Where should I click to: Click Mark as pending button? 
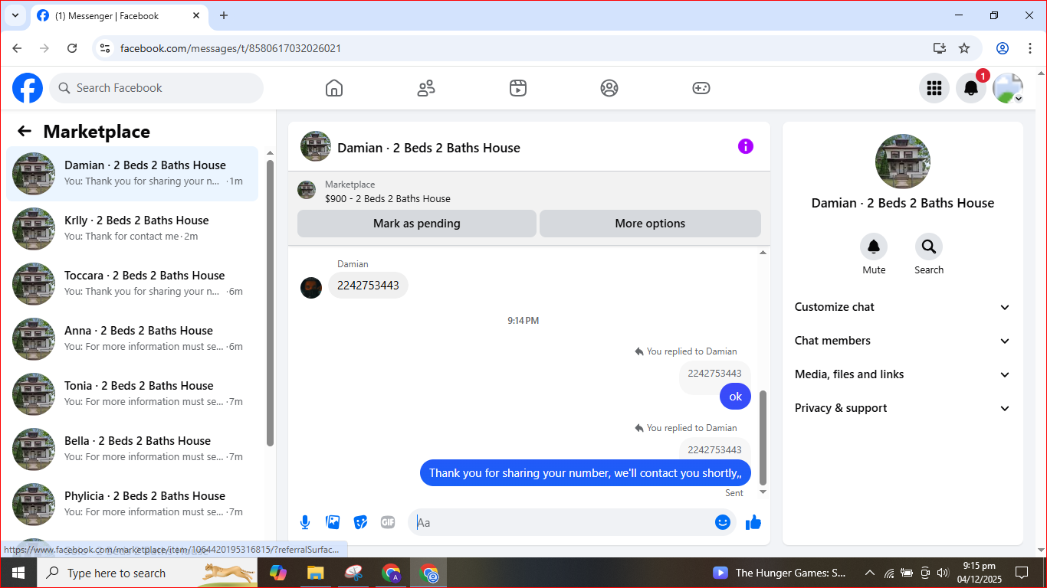pos(417,224)
